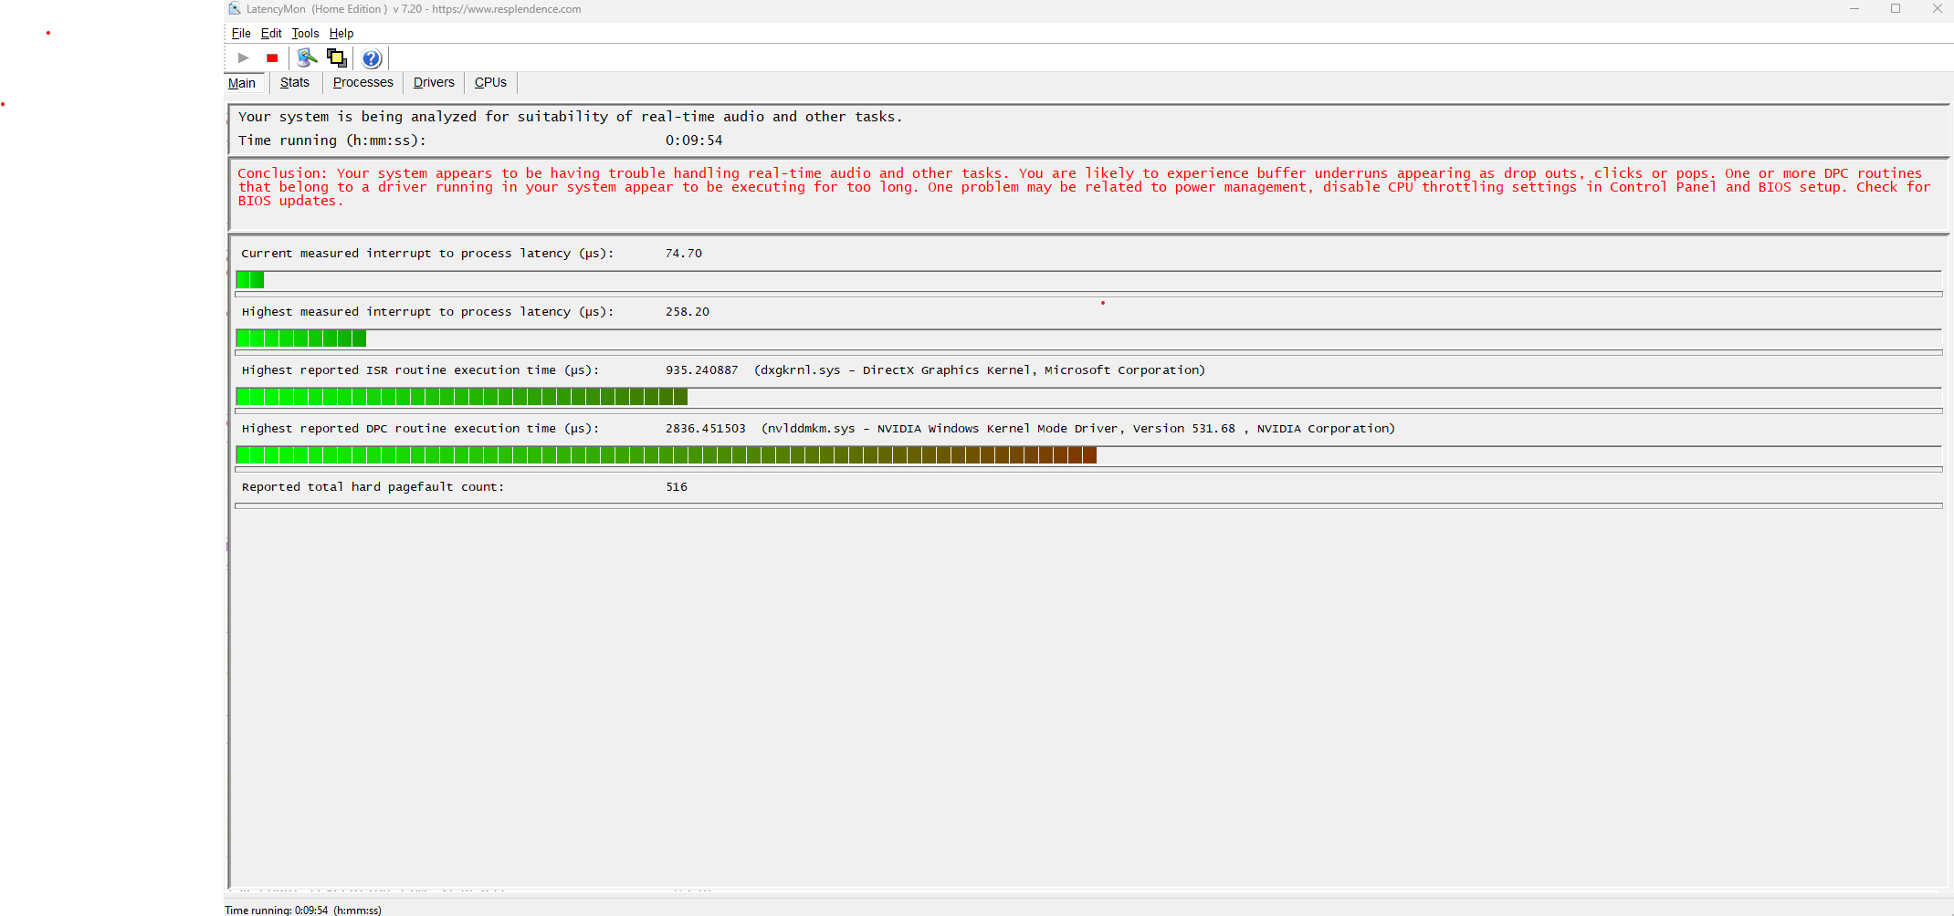Minimize the LatencyMon window
1954x916 pixels.
[x=1854, y=9]
